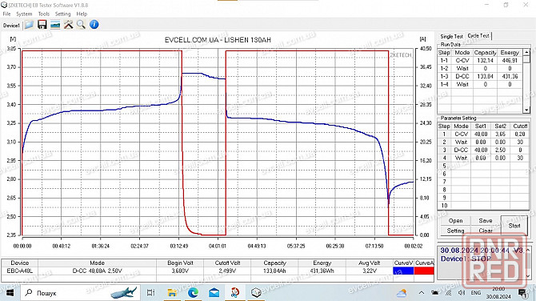Click Set2 value 2,50 in step 3
The width and height of the screenshot is (536, 301).
(x=501, y=150)
